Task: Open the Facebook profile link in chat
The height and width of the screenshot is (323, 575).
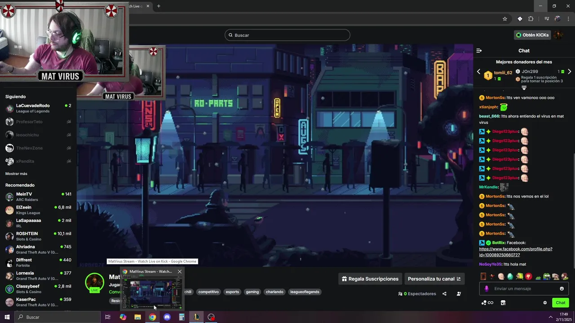Action: pyautogui.click(x=516, y=252)
